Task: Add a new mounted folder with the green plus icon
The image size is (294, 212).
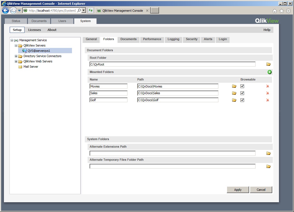Action: [x=269, y=72]
